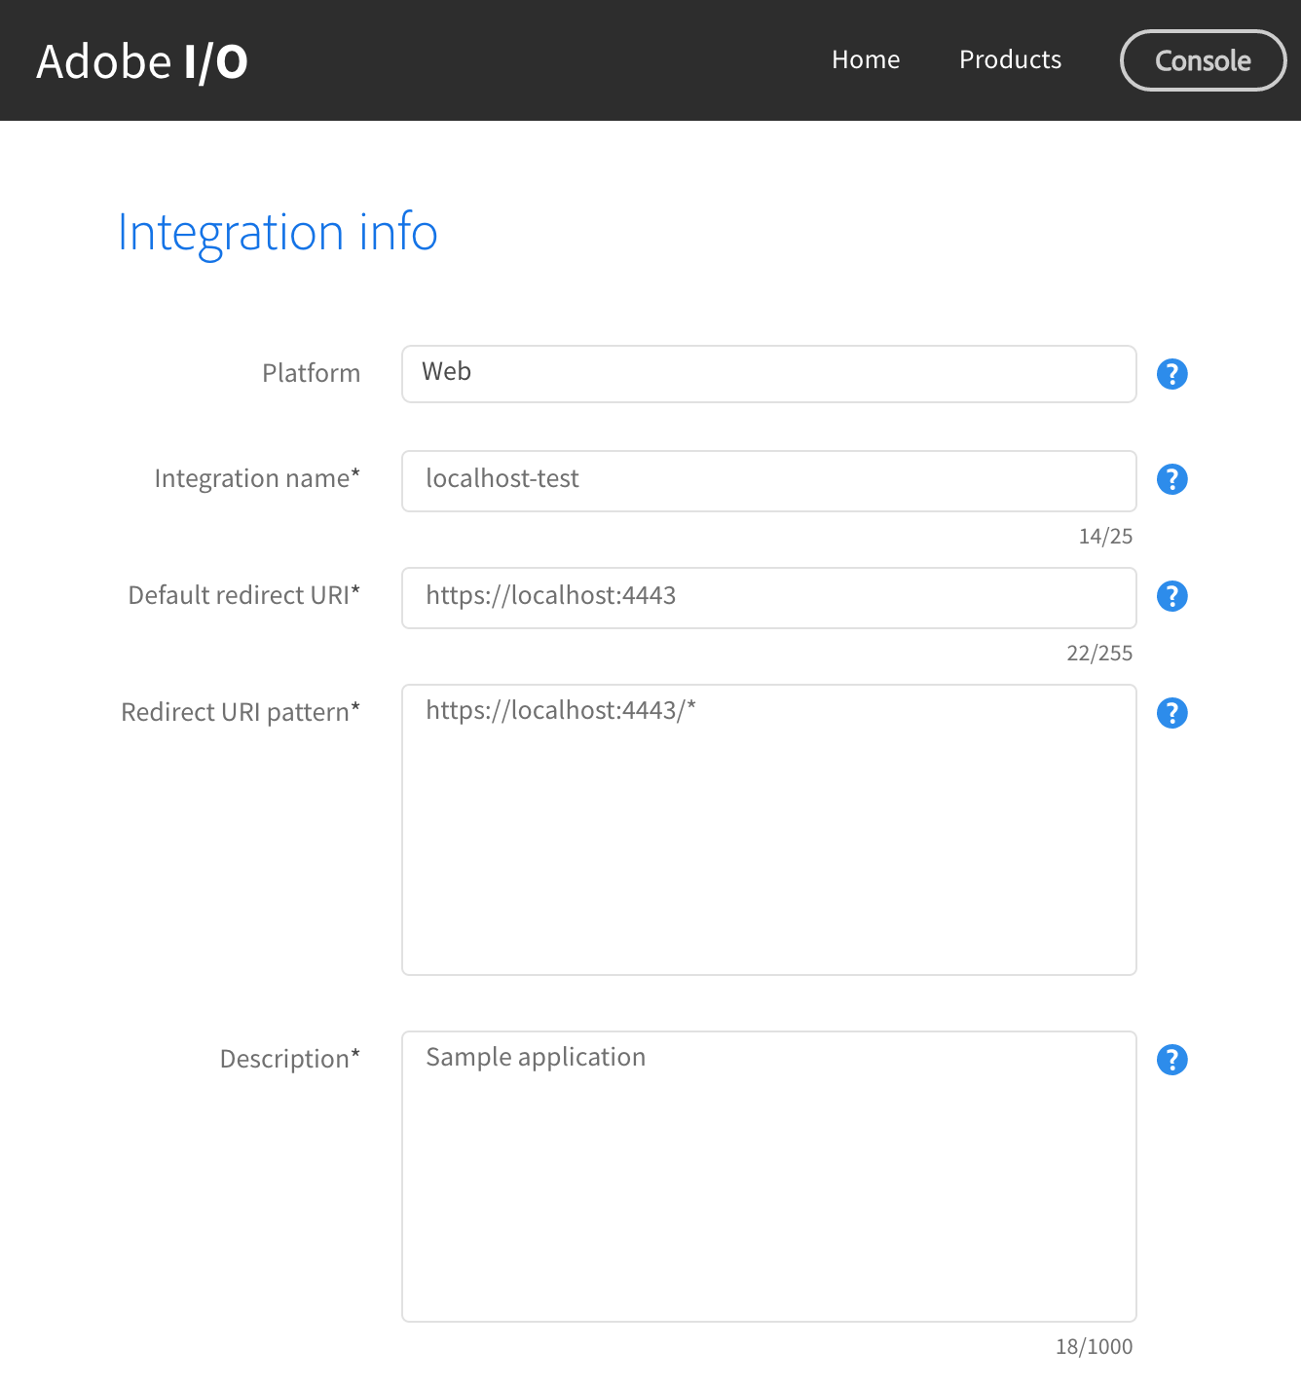Viewport: 1301px width, 1387px height.
Task: Click the Redirect URI pattern help icon
Action: (1171, 713)
